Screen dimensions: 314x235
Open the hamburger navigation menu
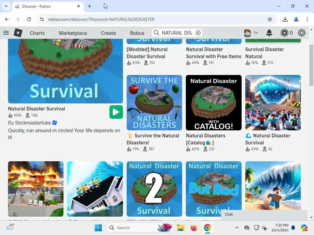6,33
